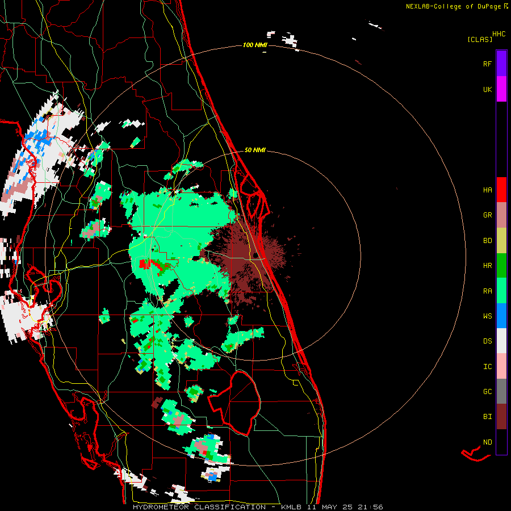Click the 21:56 time stamp

(x=372, y=507)
